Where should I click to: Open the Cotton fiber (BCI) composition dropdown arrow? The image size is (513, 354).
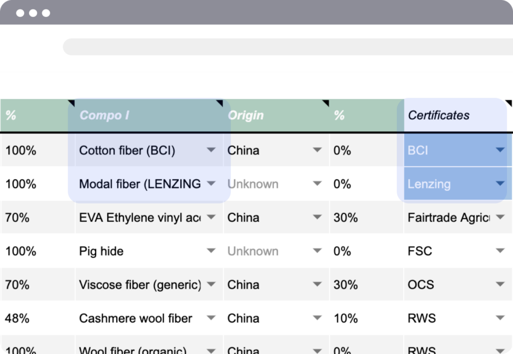tap(211, 150)
